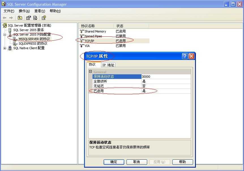Minimize the SQL Server Configuration Manager window
This screenshot has width=244, height=171.
[226, 4]
